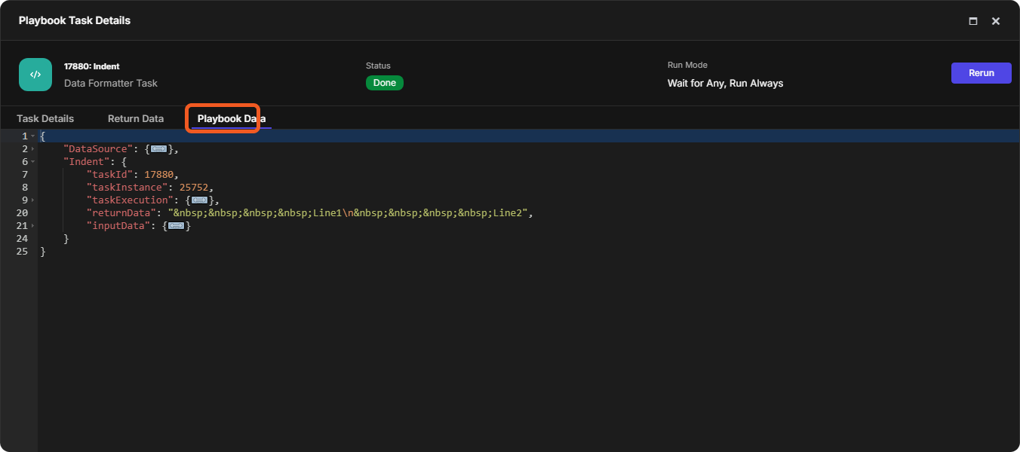This screenshot has height=452, width=1020.
Task: Expand the collapsed taskExecution object placeholder
Action: (x=199, y=200)
